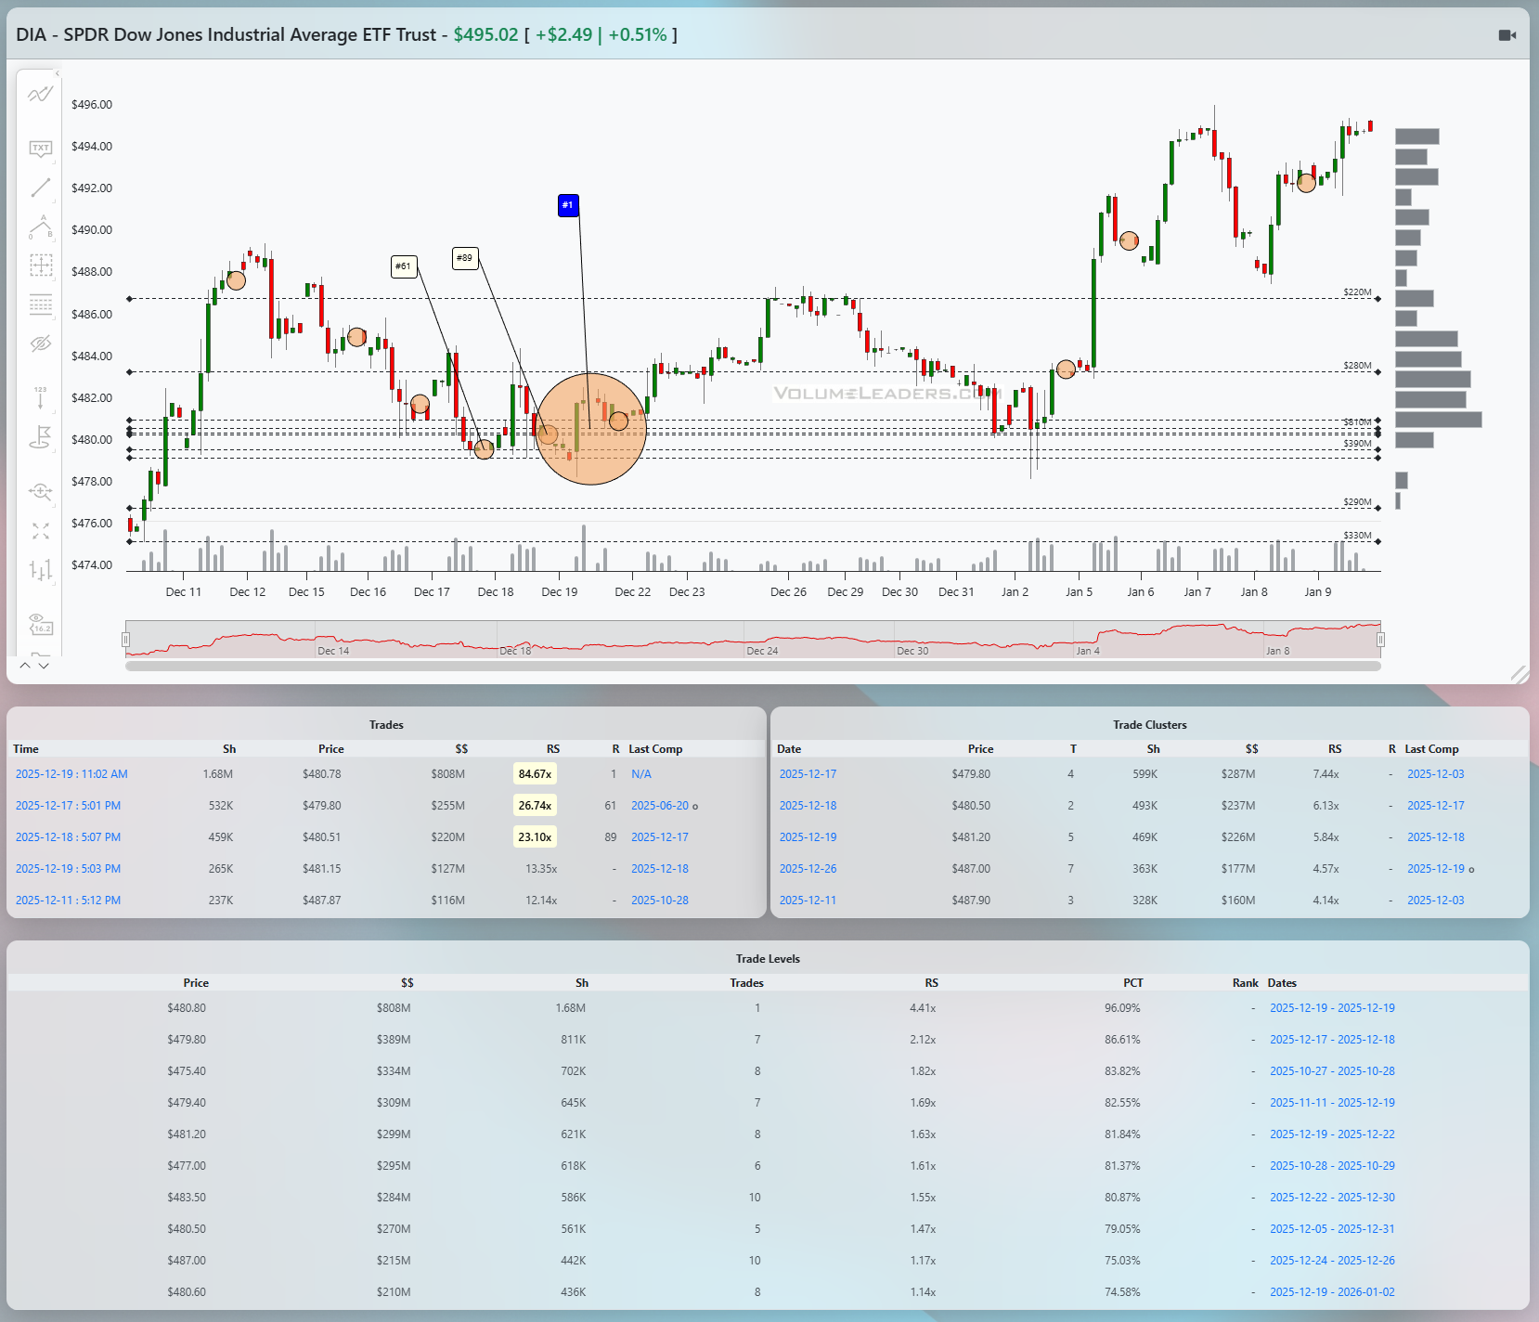Click the right handle of range navigator
The height and width of the screenshot is (1322, 1539).
1380,640
